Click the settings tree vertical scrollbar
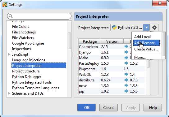169x117 pixels. [x=70, y=41]
